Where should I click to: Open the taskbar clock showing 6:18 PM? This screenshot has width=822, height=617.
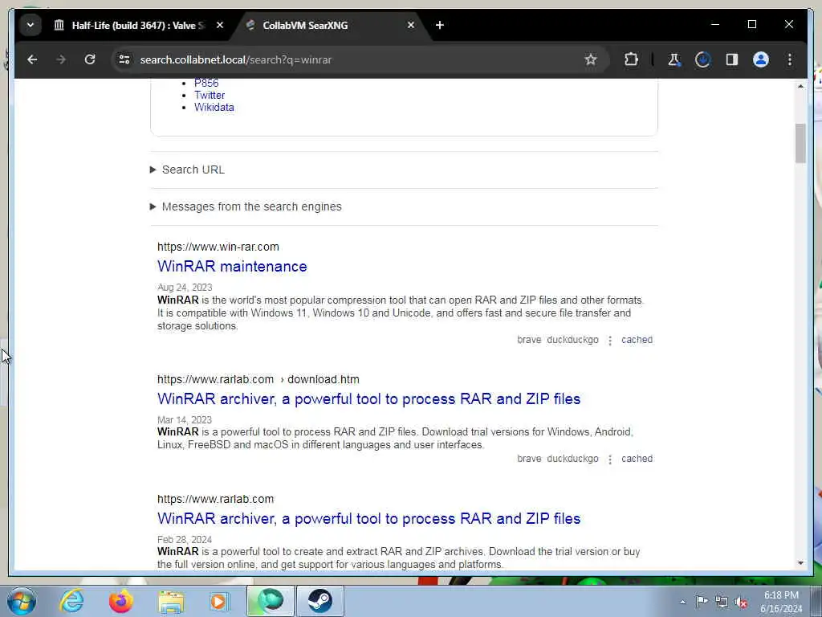coord(781,602)
